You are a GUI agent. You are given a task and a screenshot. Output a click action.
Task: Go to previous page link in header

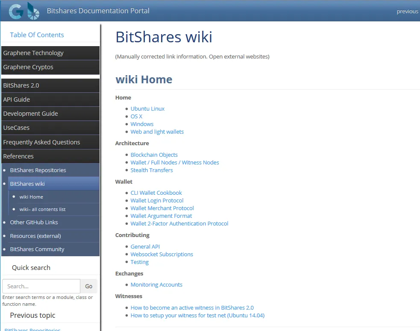coord(407,11)
